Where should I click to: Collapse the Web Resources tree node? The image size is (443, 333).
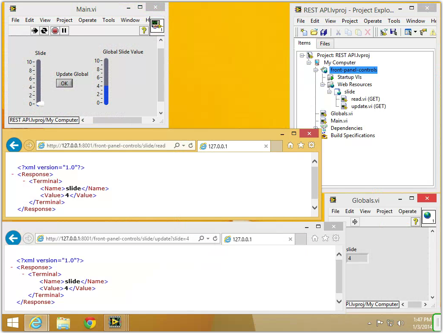pos(323,84)
